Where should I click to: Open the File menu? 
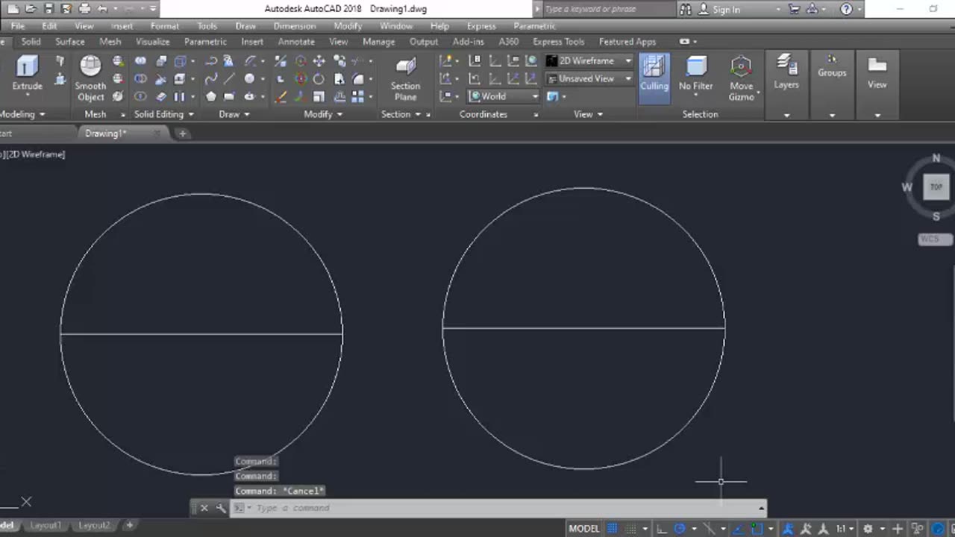(x=18, y=26)
